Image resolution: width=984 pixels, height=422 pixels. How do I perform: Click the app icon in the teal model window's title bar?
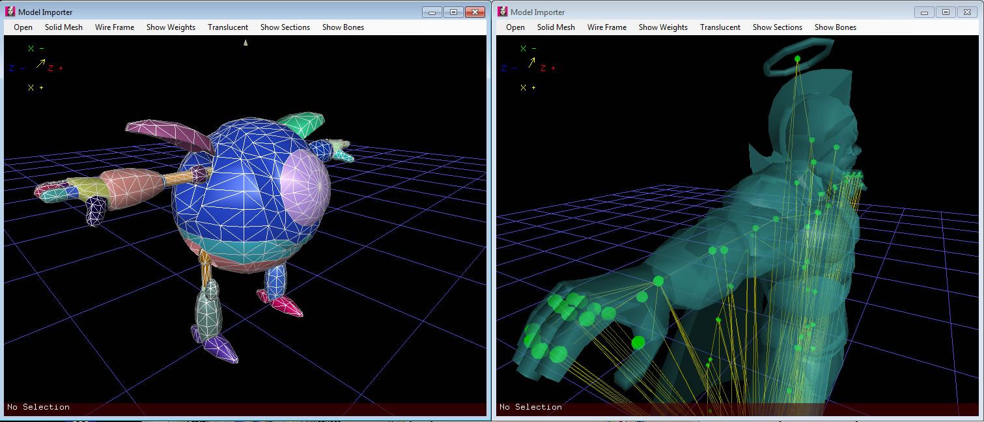(503, 12)
